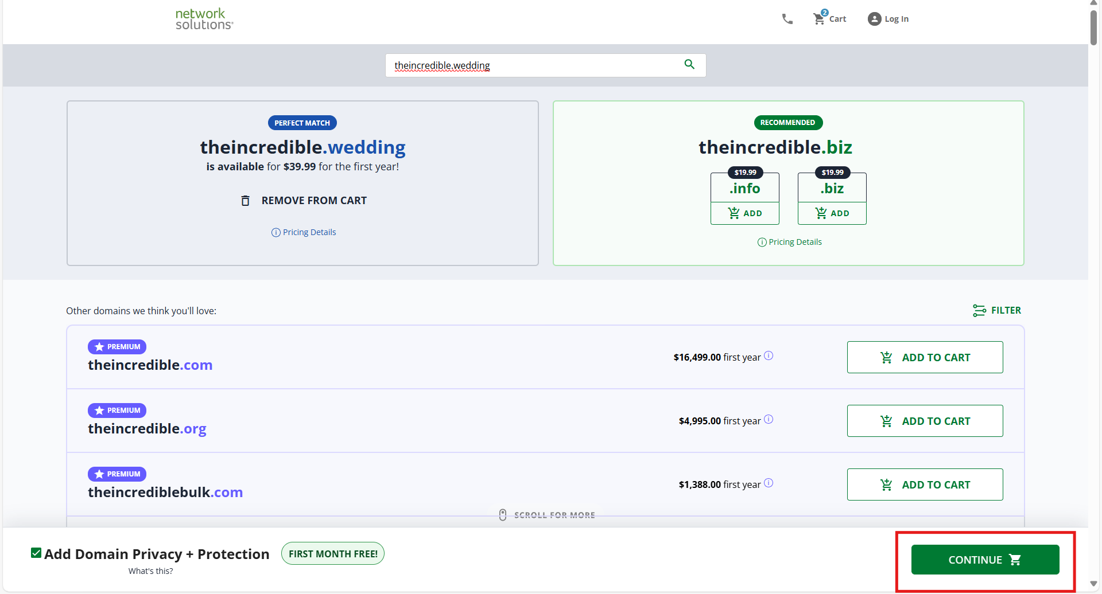Click the Network Solutions logo
The height and width of the screenshot is (594, 1102).
click(204, 19)
